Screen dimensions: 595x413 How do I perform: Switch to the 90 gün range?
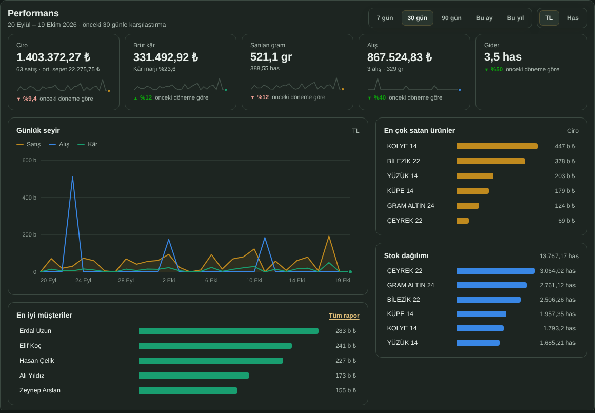pos(451,18)
